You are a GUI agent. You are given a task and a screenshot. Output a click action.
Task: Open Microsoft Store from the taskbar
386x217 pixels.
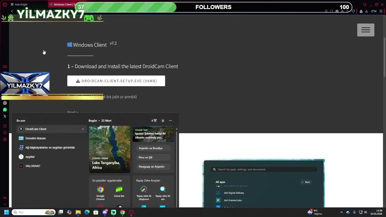[96, 212]
